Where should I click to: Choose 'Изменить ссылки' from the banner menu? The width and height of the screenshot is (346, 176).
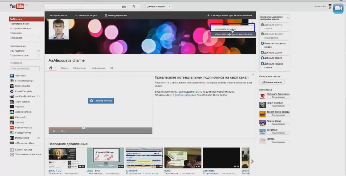point(225,29)
